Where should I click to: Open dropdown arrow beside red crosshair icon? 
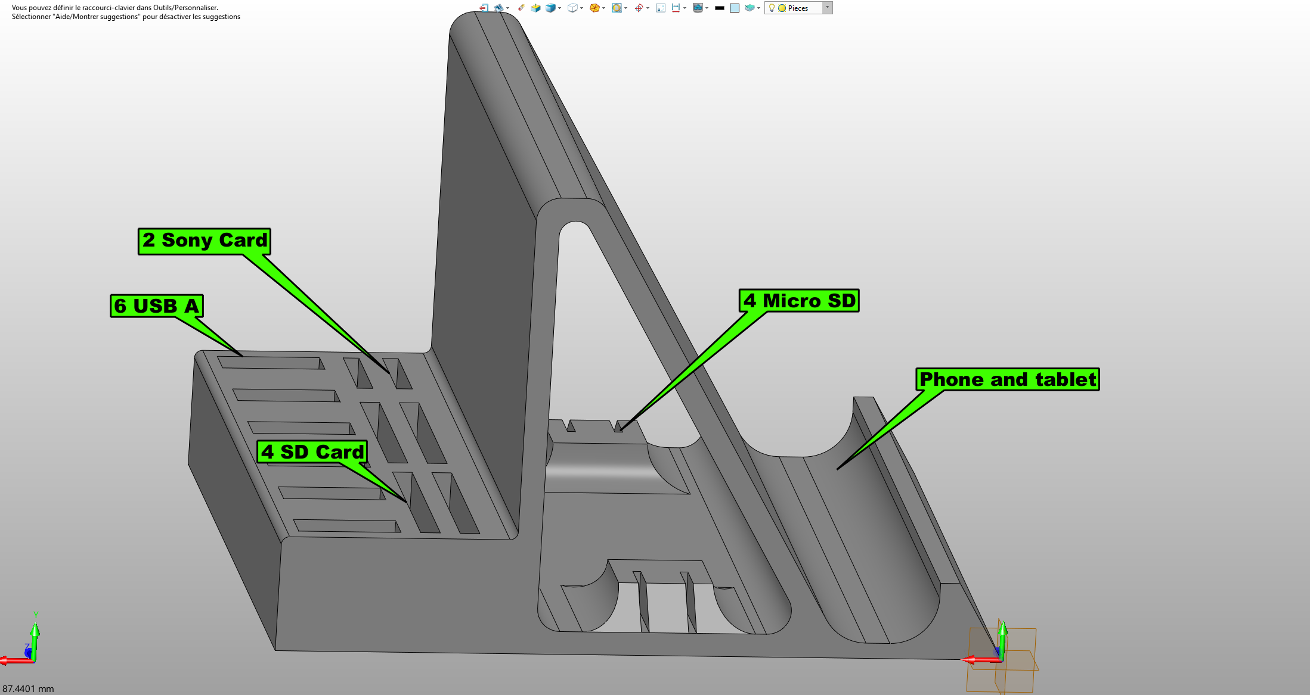(x=648, y=8)
